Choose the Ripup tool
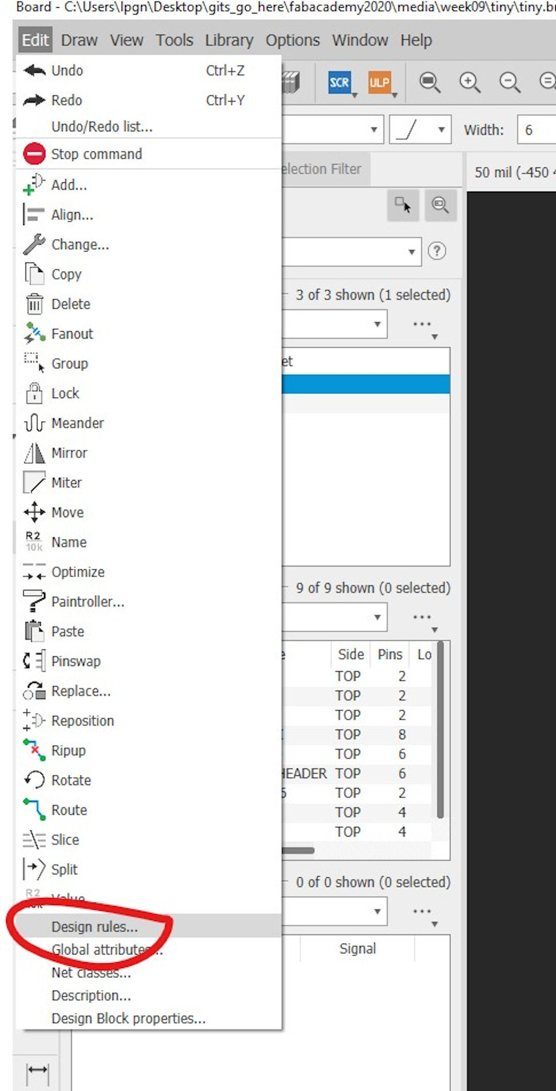The height and width of the screenshot is (1091, 556). (x=149, y=751)
